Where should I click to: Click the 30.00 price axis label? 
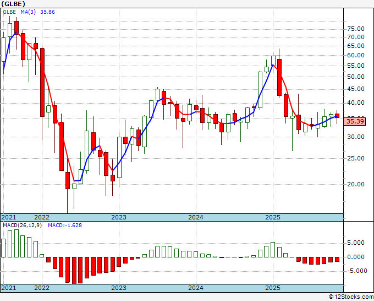356,137
